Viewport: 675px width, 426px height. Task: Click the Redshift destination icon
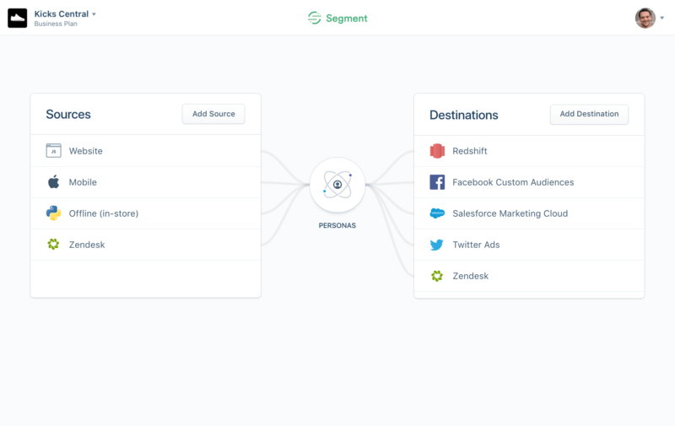coord(437,151)
